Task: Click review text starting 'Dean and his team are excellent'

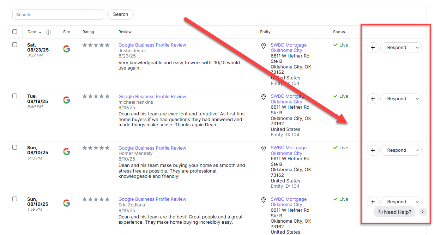Action: [x=182, y=119]
